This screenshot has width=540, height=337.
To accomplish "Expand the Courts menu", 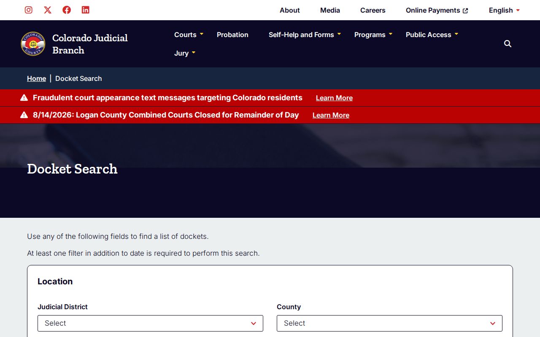I will coord(189,35).
